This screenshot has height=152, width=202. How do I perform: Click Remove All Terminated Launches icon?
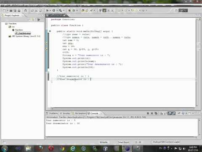[x=156, y=113]
